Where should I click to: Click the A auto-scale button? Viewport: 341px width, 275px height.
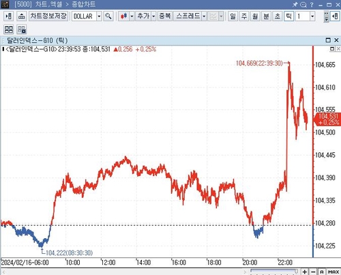[322, 272]
